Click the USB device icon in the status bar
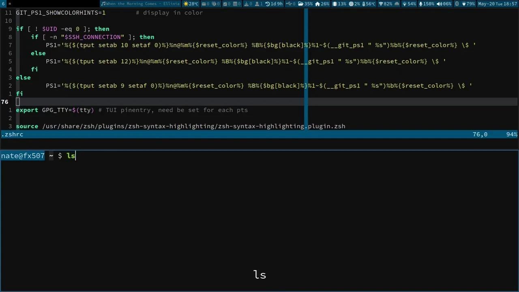 click(290, 4)
